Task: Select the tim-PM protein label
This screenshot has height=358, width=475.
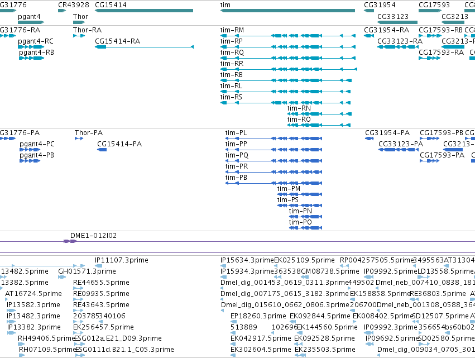Action: [x=289, y=189]
